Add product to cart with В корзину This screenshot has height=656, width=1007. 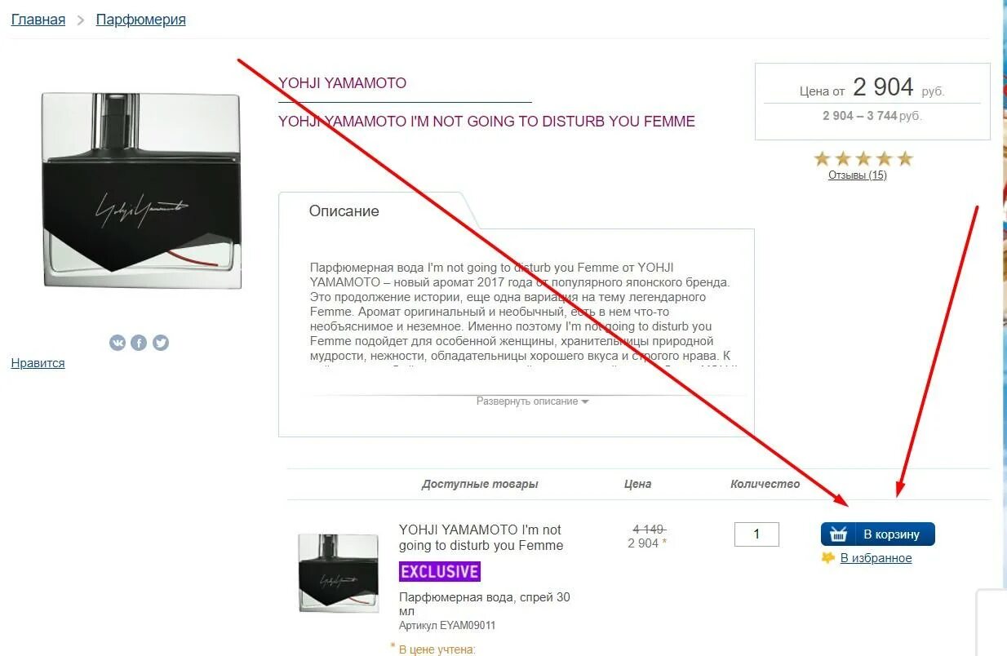[878, 534]
